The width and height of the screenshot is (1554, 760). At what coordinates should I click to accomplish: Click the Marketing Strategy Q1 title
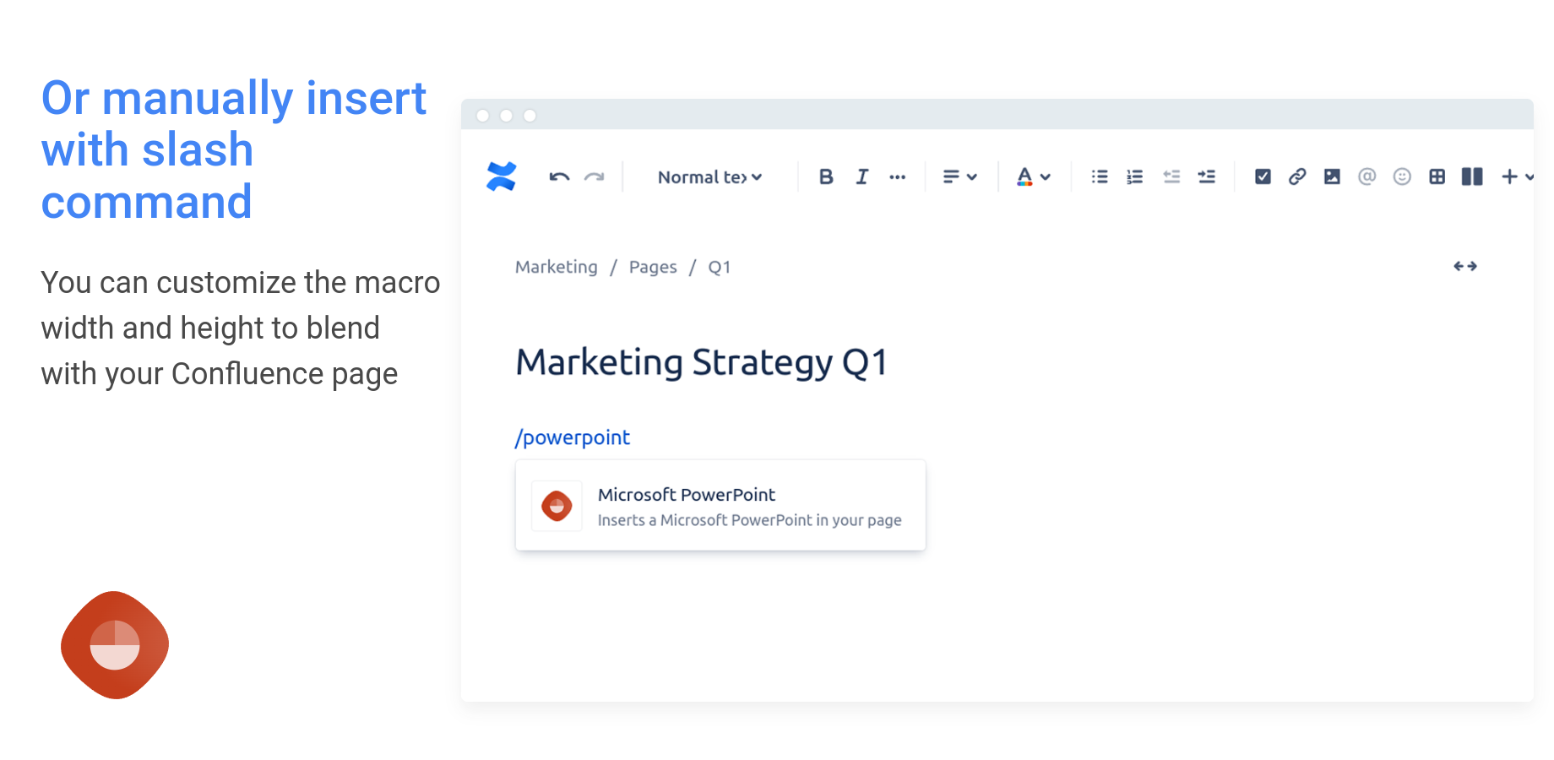tap(702, 362)
